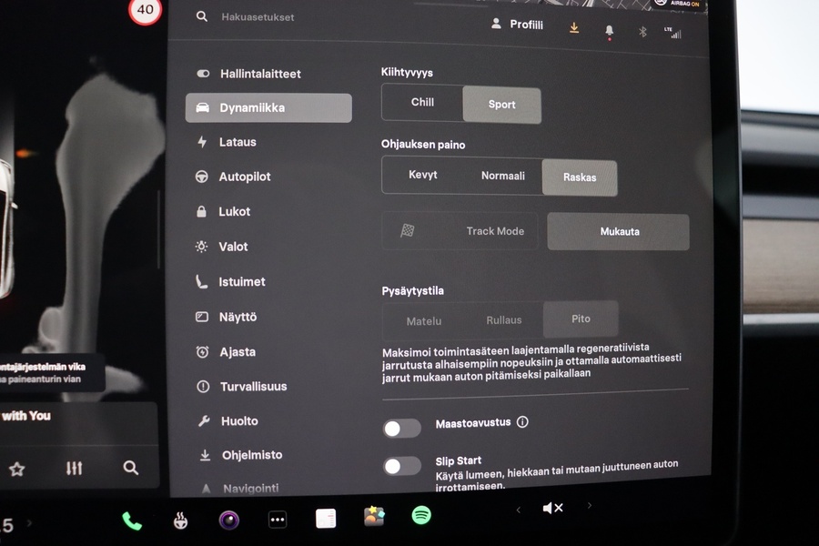819x546 pixels.
Task: Set steering weight to Kevyt
Action: coord(423,175)
